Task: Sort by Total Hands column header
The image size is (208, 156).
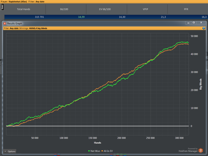Action: point(23,9)
